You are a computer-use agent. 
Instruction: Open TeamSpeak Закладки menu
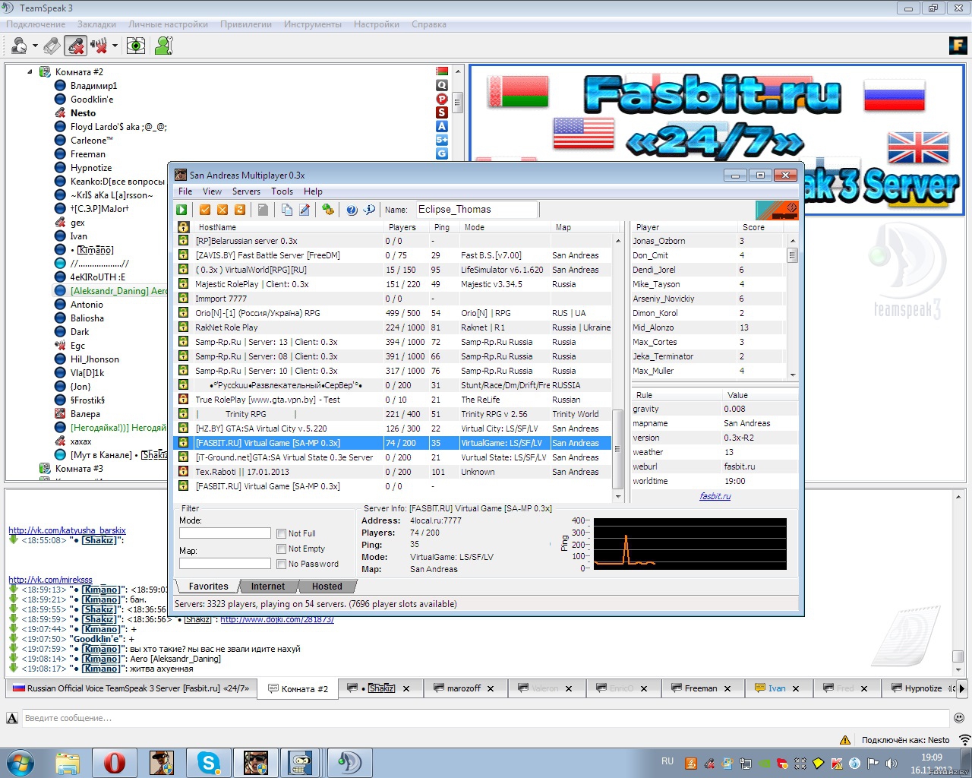click(x=97, y=24)
